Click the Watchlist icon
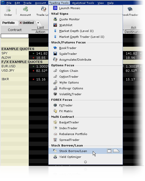This screenshot has width=145, height=181. pos(55,25)
